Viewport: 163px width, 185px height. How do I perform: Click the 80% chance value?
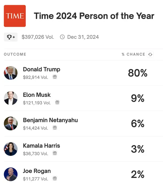click(x=137, y=73)
